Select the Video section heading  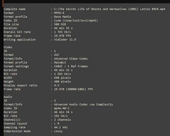coord(8,47)
